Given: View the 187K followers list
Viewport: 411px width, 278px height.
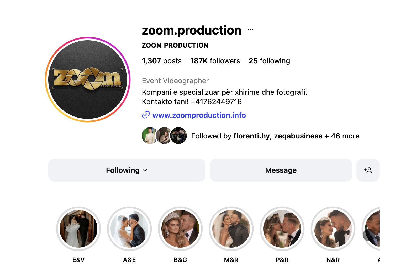Looking at the screenshot, I should tap(215, 61).
